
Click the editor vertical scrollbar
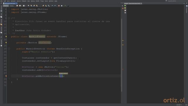click(x=121, y=55)
